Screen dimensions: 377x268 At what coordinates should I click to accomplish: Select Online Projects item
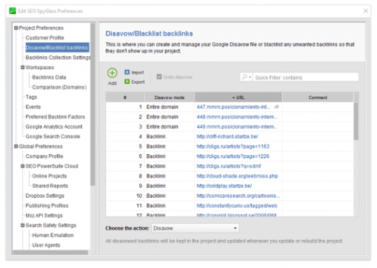pos(50,176)
